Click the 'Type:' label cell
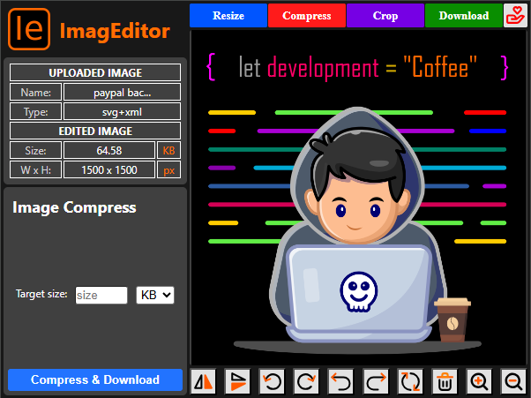The height and width of the screenshot is (398, 531). [35, 111]
